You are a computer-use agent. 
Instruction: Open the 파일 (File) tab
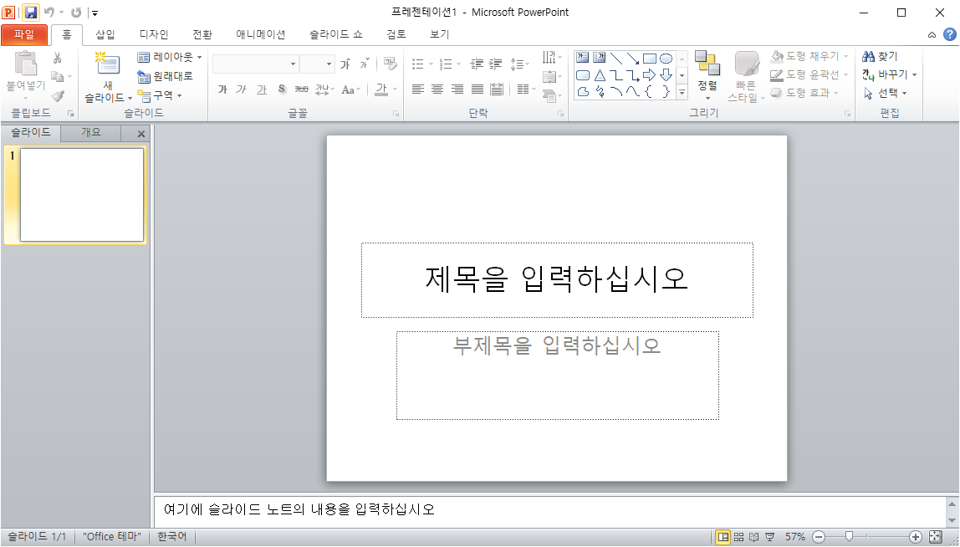(x=24, y=35)
